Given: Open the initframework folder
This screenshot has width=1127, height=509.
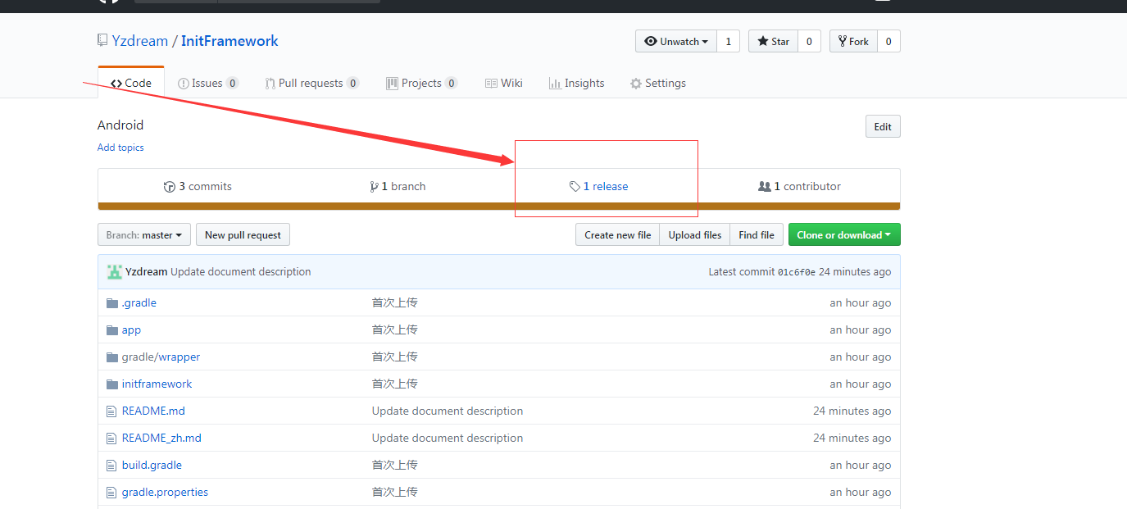Looking at the screenshot, I should pos(157,384).
